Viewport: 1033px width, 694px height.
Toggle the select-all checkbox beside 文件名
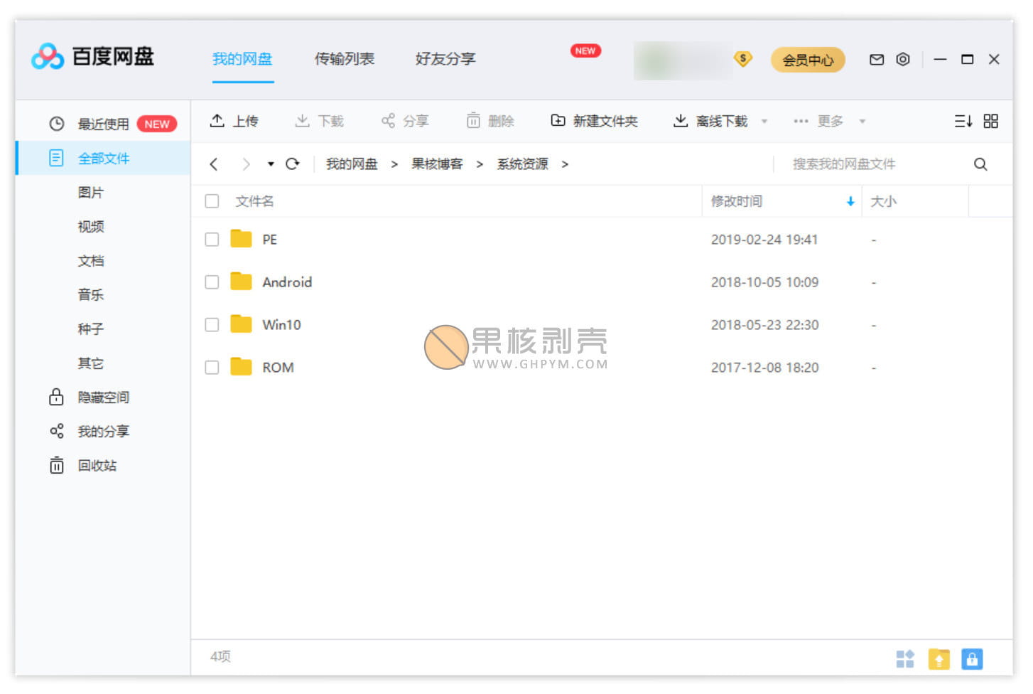tap(212, 201)
